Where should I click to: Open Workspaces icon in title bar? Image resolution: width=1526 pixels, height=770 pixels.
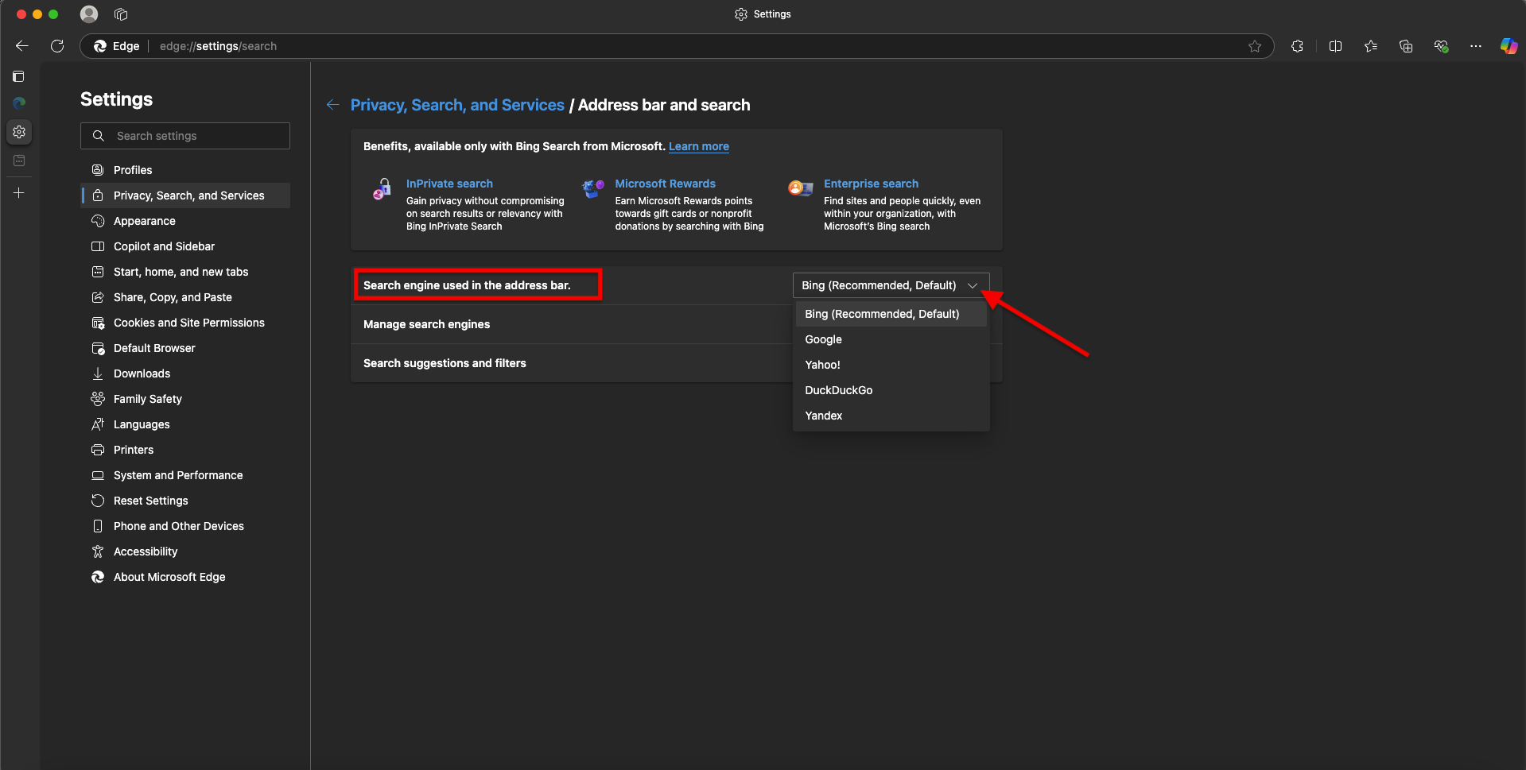click(121, 14)
